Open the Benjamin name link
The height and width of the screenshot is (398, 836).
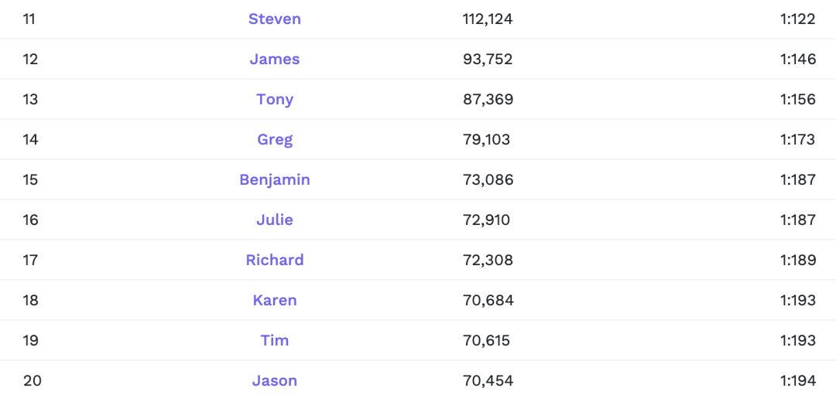[275, 180]
